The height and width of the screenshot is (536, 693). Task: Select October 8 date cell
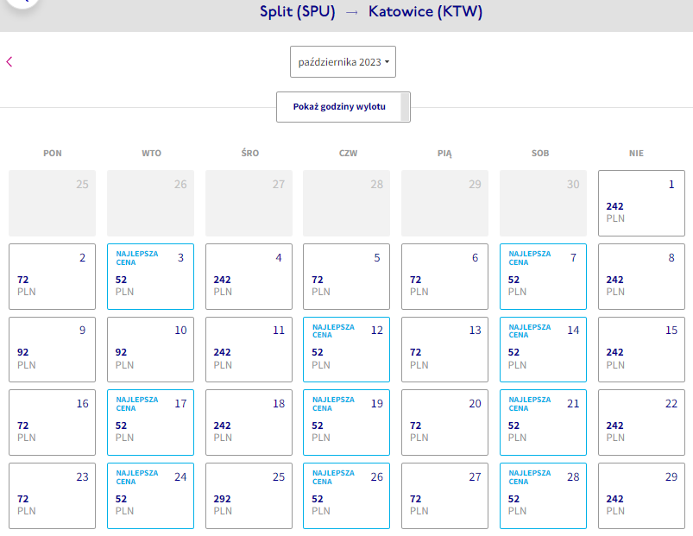click(x=641, y=276)
